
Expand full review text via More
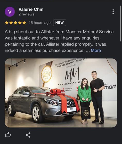pyautogui.click(x=96, y=50)
